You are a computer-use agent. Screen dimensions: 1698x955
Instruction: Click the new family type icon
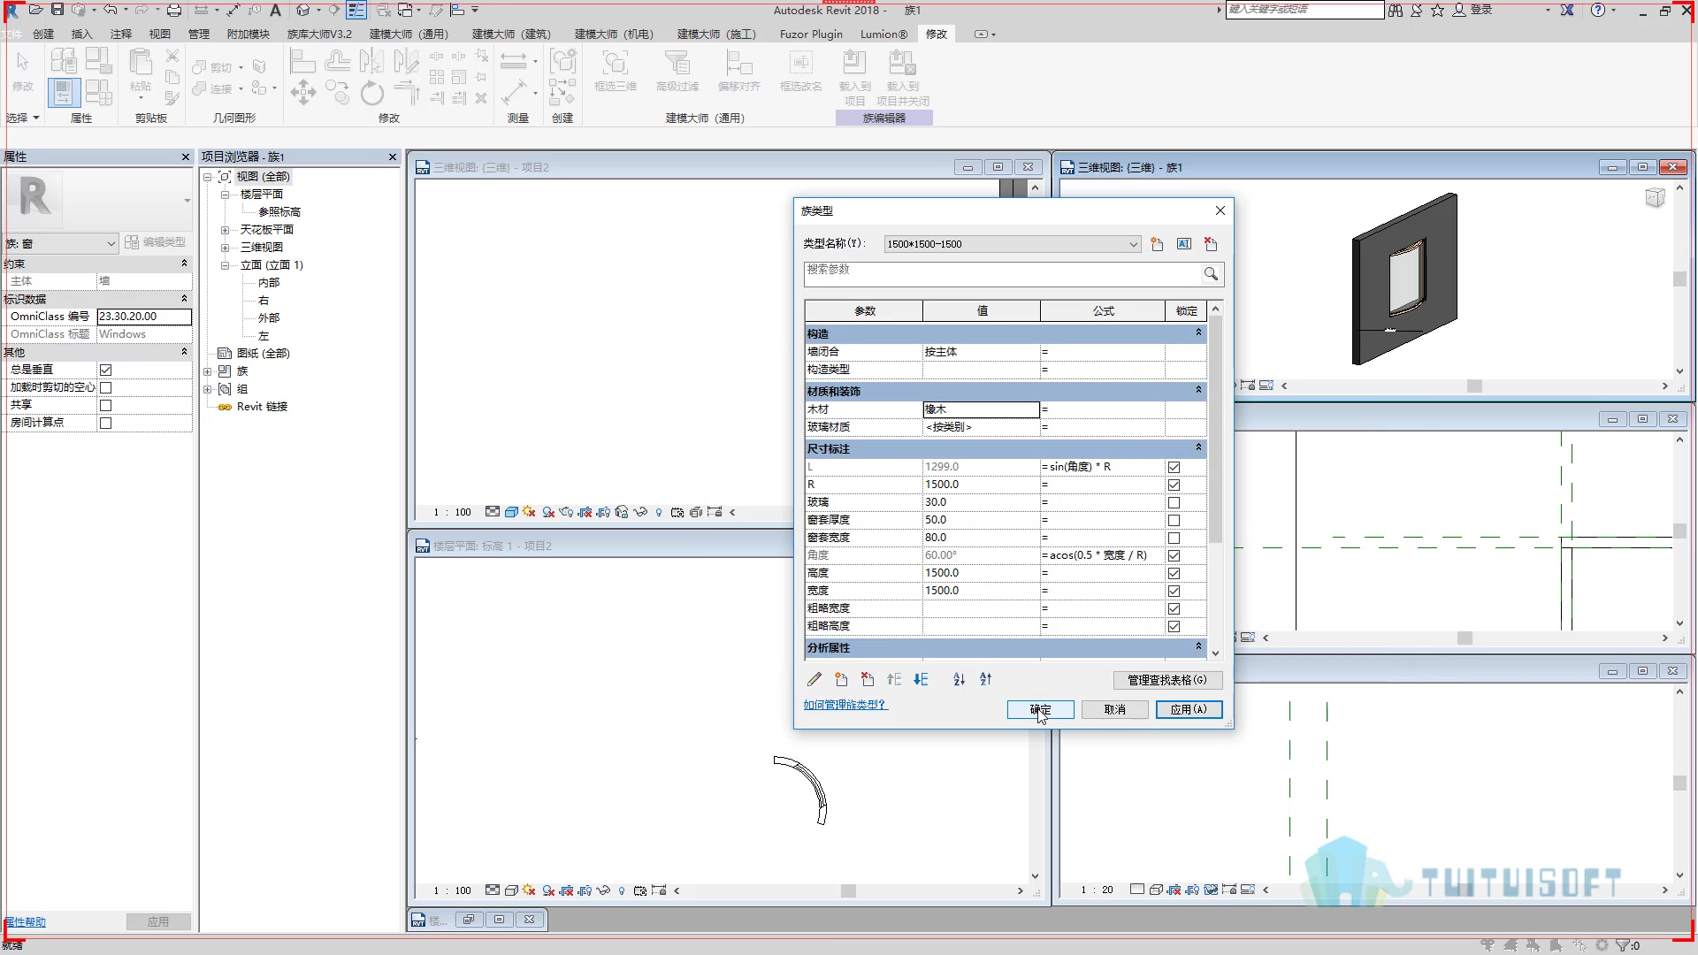coord(1157,244)
